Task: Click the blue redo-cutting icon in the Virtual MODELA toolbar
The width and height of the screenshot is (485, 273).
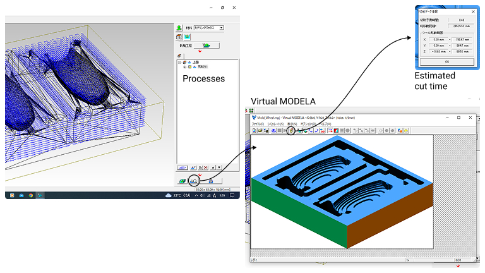Action: click(x=273, y=131)
